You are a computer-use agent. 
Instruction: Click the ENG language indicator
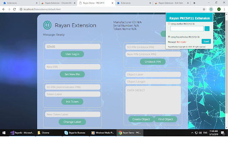205,133
